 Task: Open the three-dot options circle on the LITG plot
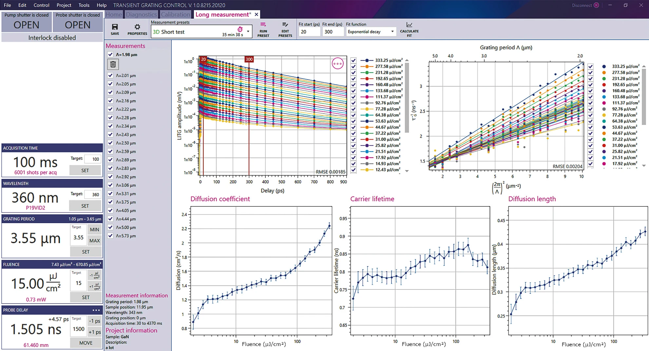pyautogui.click(x=337, y=63)
